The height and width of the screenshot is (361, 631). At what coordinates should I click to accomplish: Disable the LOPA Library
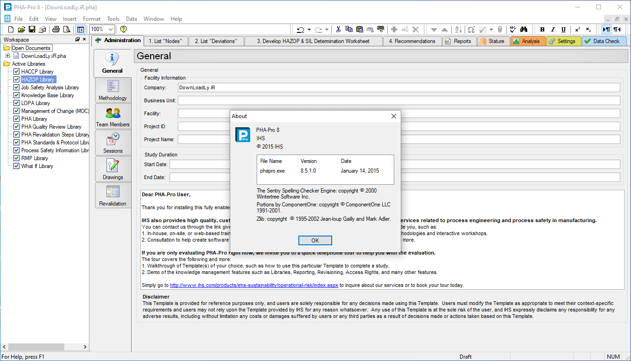pyautogui.click(x=16, y=103)
